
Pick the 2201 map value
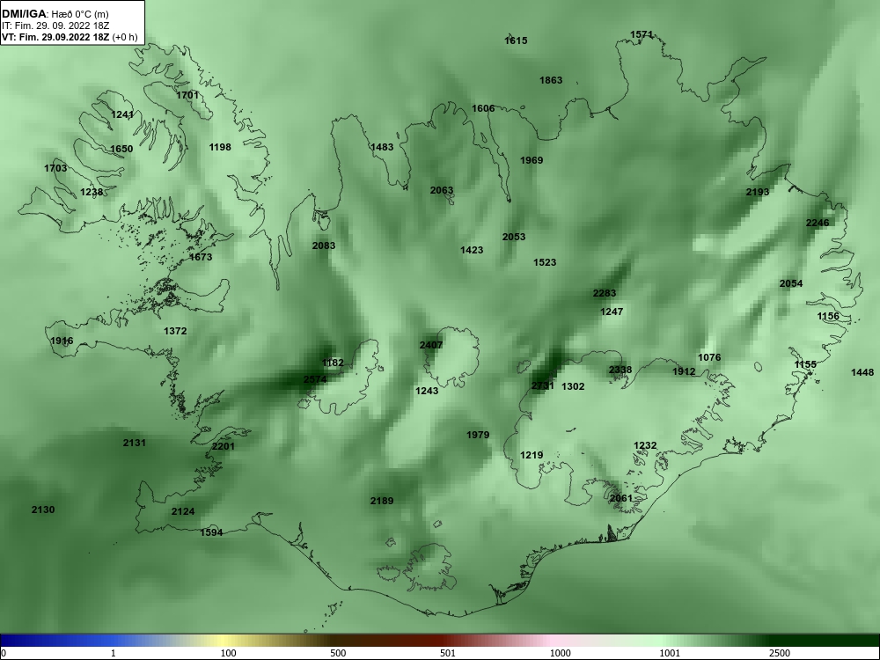224,446
